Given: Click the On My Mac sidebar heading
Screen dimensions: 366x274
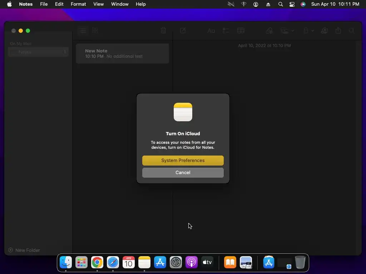Looking at the screenshot, I should coord(21,44).
